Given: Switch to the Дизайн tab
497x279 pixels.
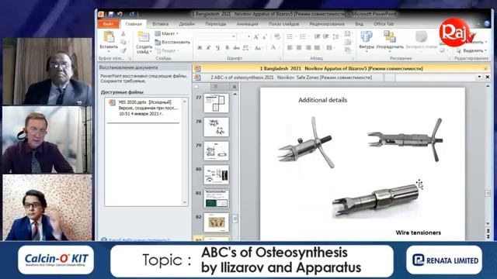Looking at the screenshot, I should point(186,24).
